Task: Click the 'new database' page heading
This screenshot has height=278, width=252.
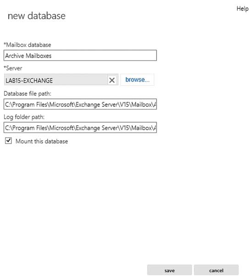Action: pyautogui.click(x=37, y=16)
